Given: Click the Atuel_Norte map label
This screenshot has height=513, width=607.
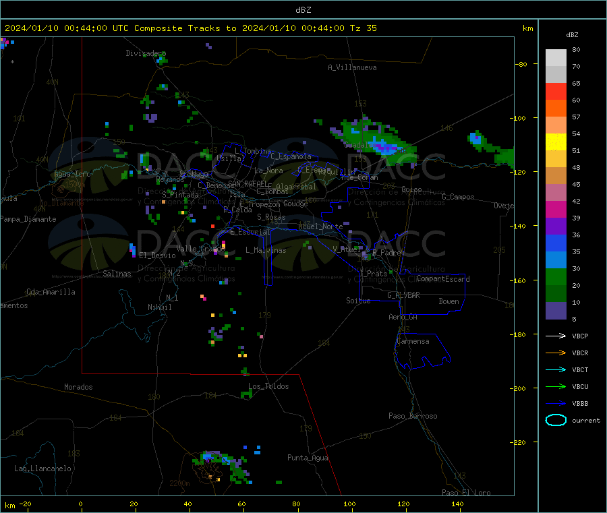Looking at the screenshot, I should (320, 227).
